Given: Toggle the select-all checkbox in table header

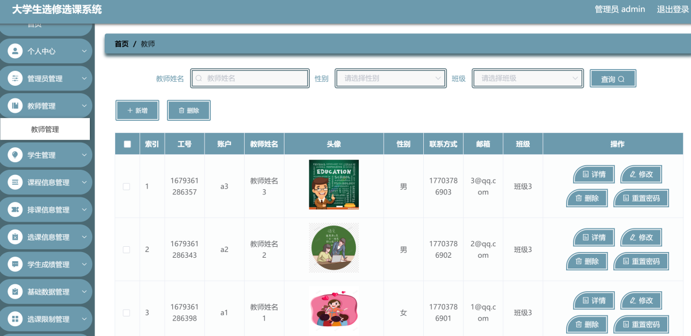Looking at the screenshot, I should [127, 144].
